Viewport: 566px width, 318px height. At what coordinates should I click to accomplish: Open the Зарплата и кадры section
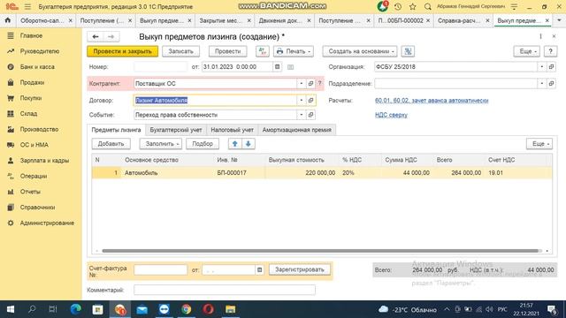point(44,161)
